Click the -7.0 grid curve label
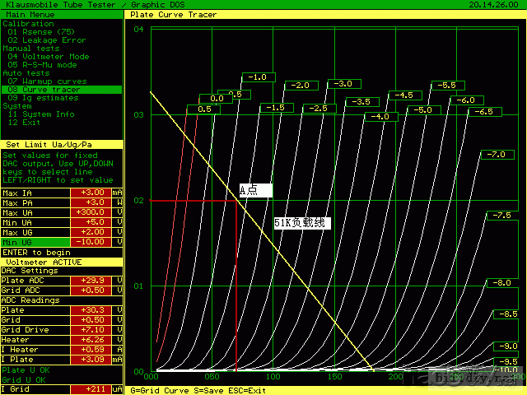 point(496,155)
